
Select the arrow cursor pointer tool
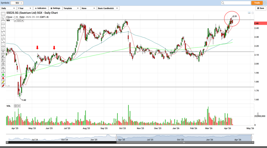click(3, 18)
